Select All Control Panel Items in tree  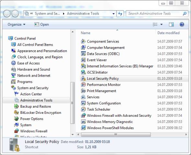(x=35, y=45)
